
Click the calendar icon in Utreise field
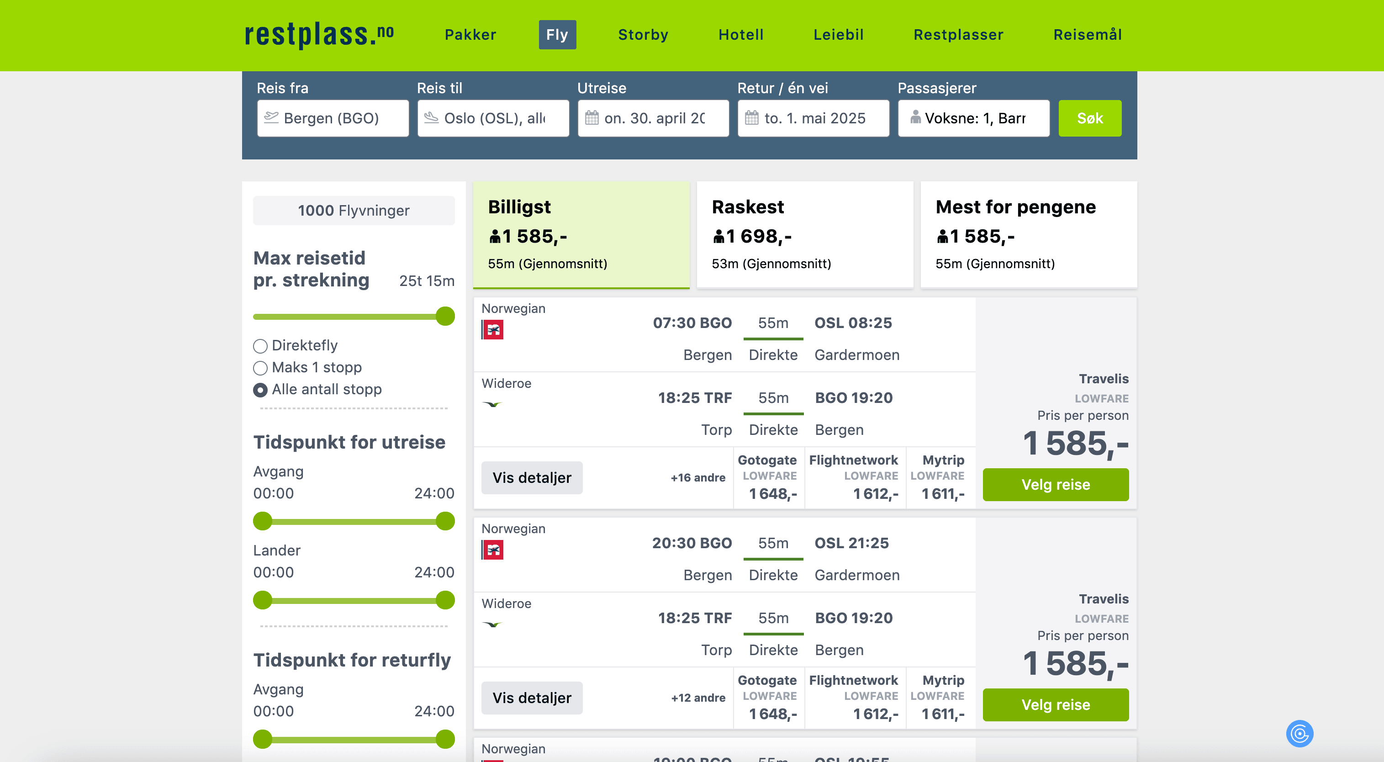pyautogui.click(x=592, y=118)
